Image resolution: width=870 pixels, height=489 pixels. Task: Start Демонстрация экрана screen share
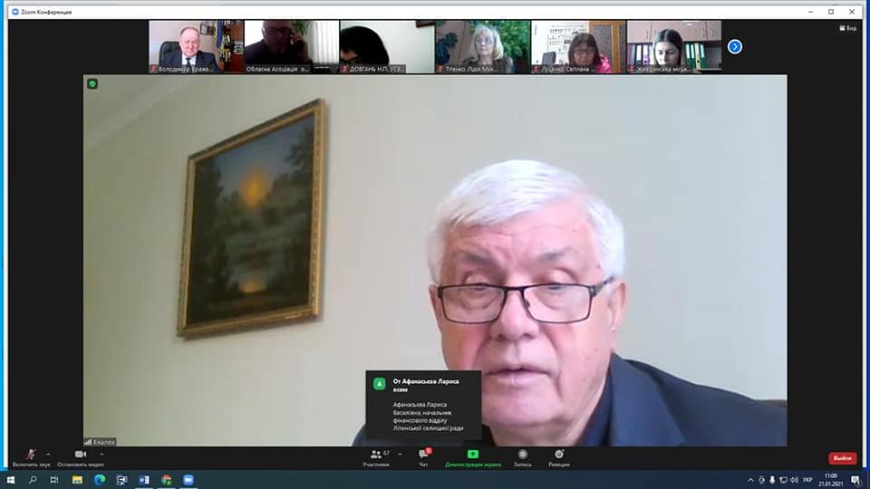[x=472, y=457]
